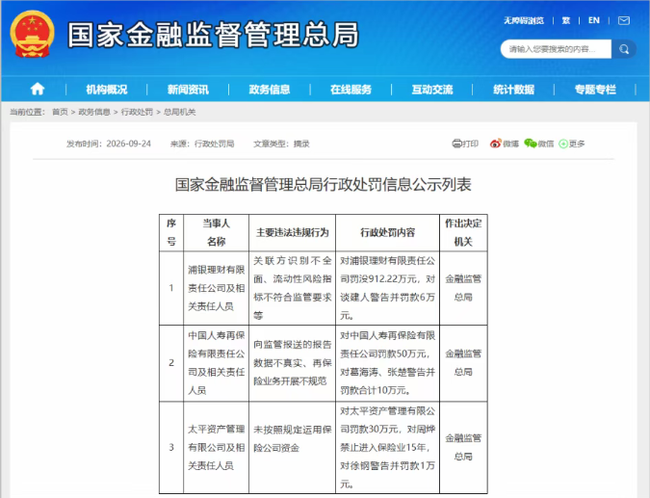Click violation cell 向监管报送的报告数据不真实
The image size is (650, 498).
tap(292, 363)
